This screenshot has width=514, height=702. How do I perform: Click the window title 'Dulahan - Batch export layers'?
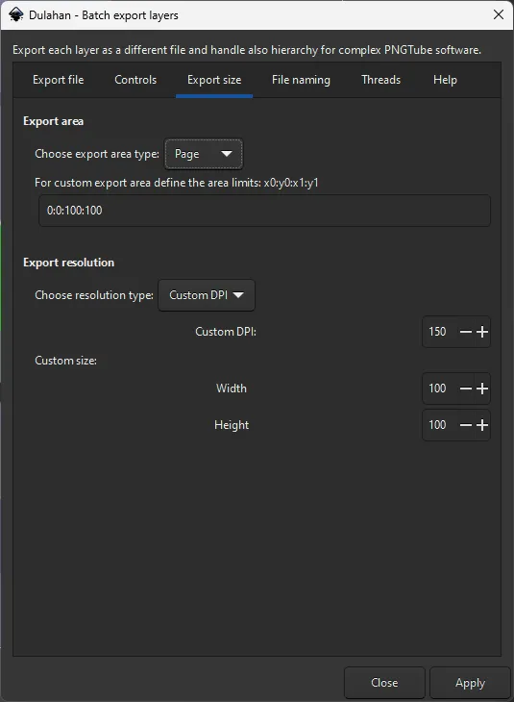click(104, 15)
